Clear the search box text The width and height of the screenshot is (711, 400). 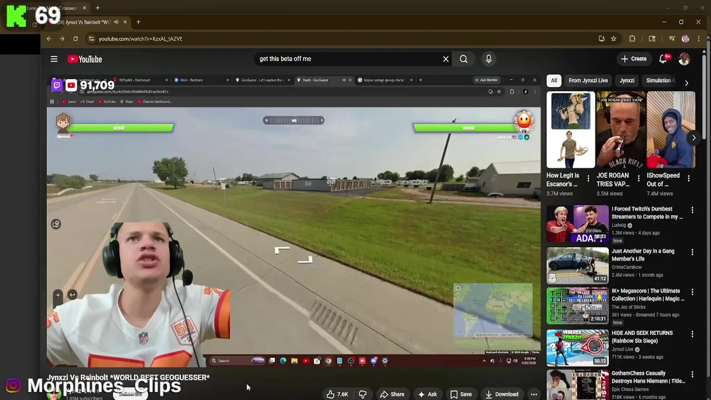pos(445,59)
